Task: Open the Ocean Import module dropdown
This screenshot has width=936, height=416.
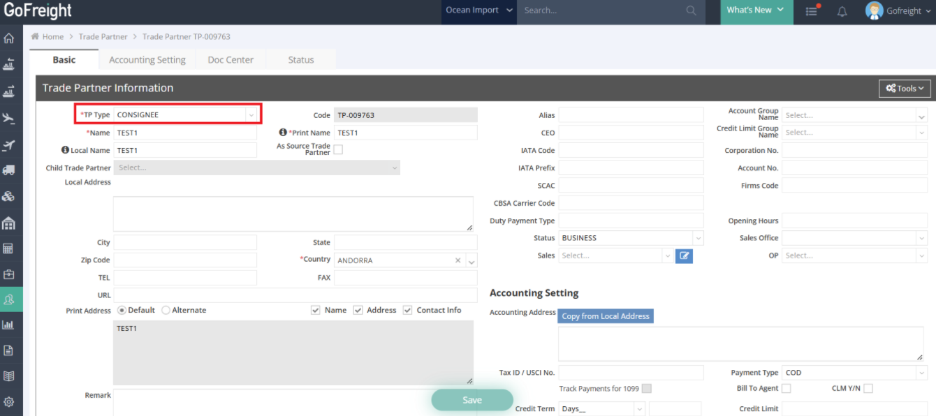Action: tap(479, 10)
